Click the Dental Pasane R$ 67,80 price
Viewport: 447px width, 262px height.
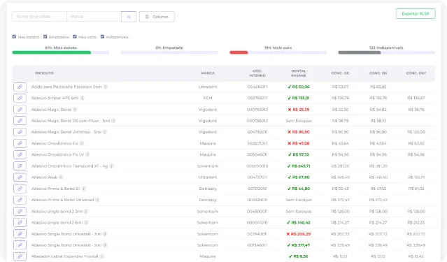[299, 177]
